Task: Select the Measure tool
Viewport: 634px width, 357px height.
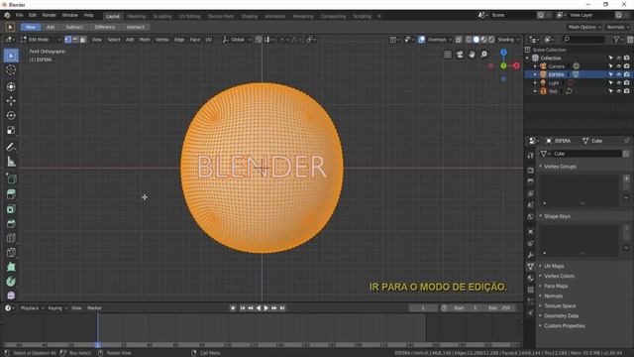Action: coord(11,162)
